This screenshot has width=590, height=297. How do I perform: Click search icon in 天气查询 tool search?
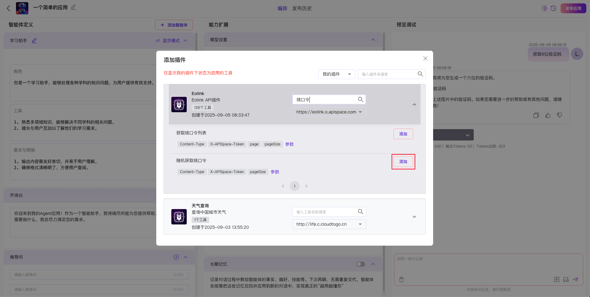pos(361,212)
